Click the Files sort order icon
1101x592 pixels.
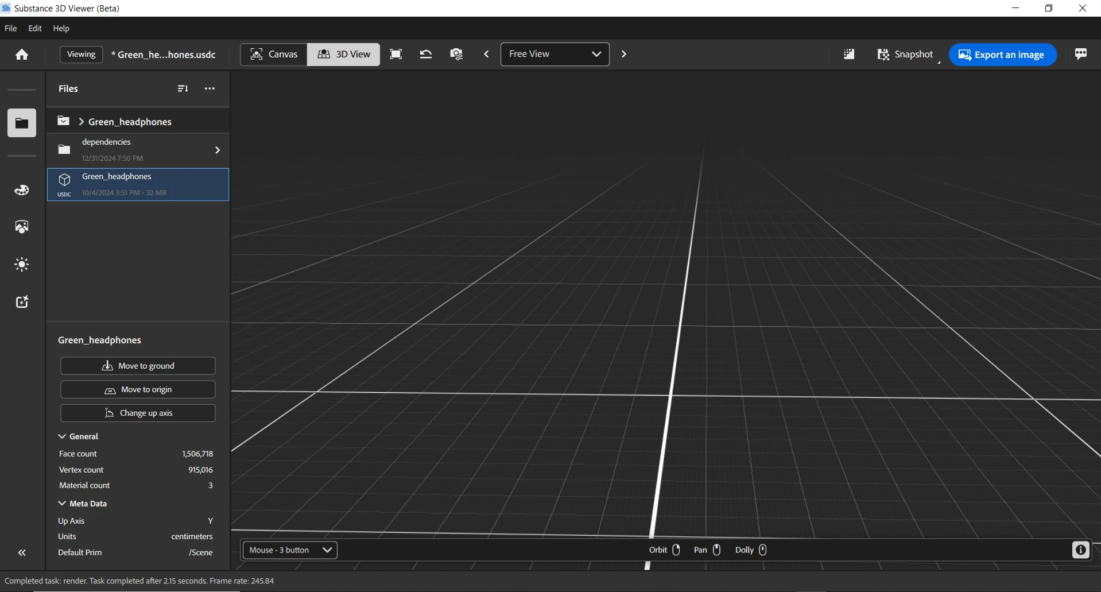coord(183,88)
